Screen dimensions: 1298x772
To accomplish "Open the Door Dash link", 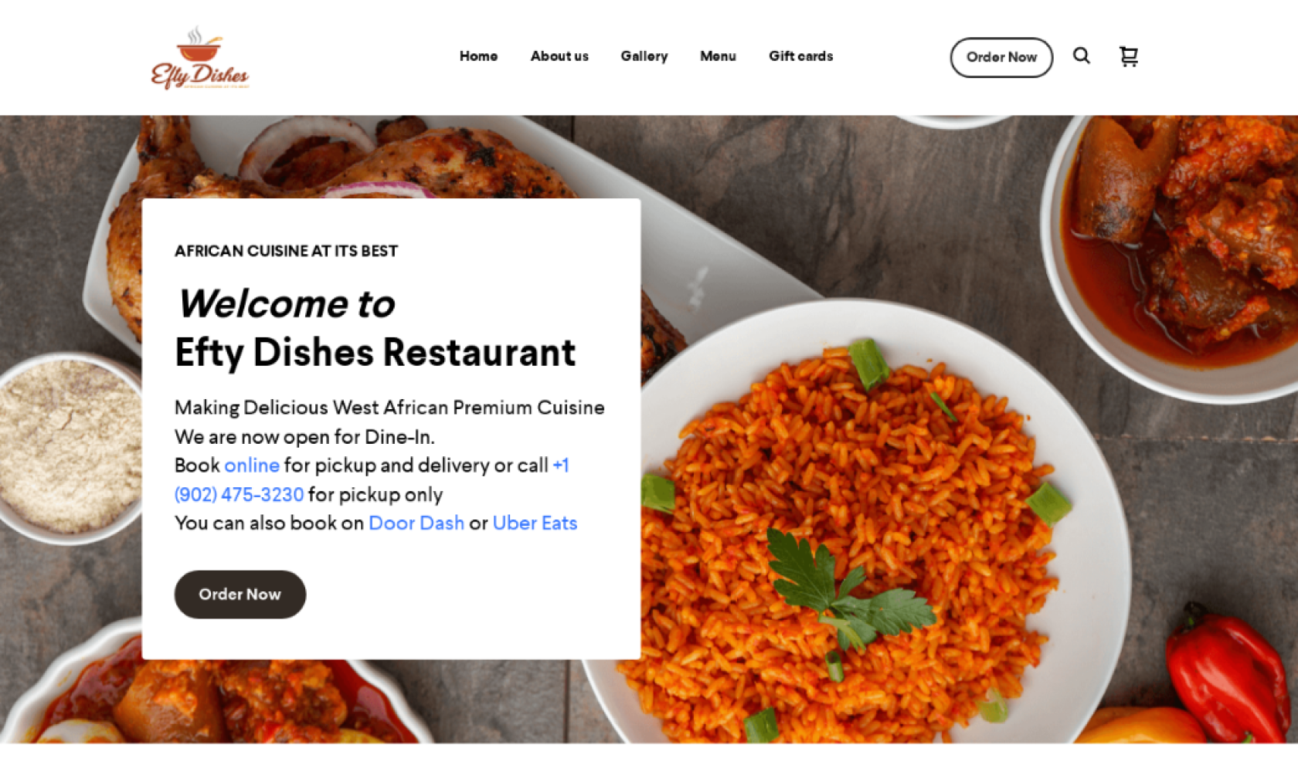I will [x=416, y=523].
